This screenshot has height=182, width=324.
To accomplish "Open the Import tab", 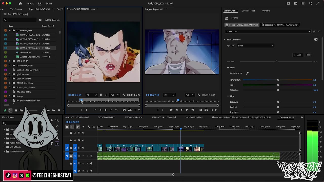I will [x=30, y=4].
